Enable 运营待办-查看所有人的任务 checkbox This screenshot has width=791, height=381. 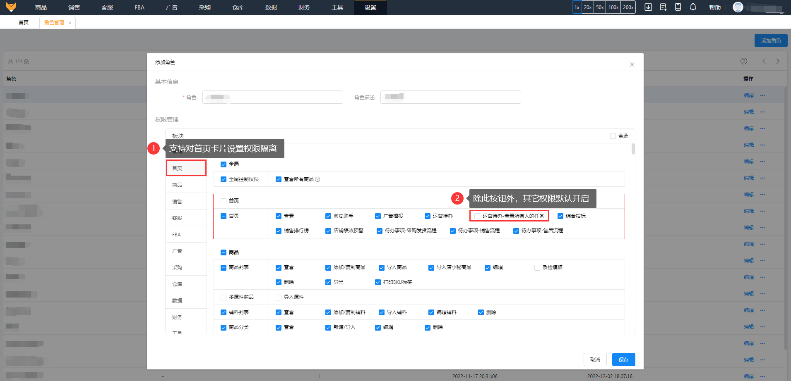point(477,216)
